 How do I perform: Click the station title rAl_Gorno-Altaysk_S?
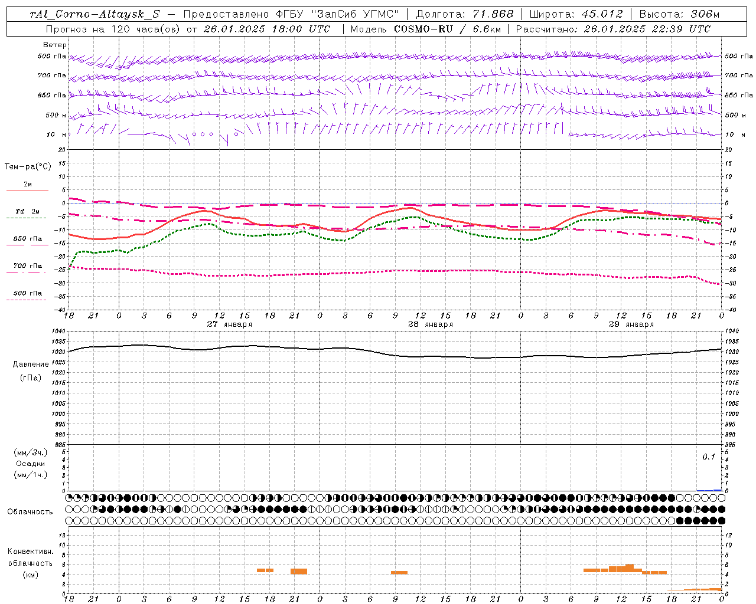(94, 15)
